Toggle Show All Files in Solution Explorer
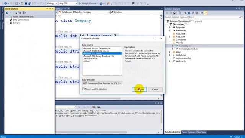Viewport: 245px width, 138px height. click(197, 13)
